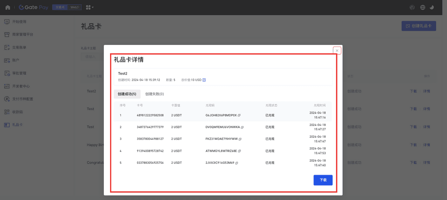Toggle dark mode moon icon
447x200 pixels.
(x=432, y=7)
